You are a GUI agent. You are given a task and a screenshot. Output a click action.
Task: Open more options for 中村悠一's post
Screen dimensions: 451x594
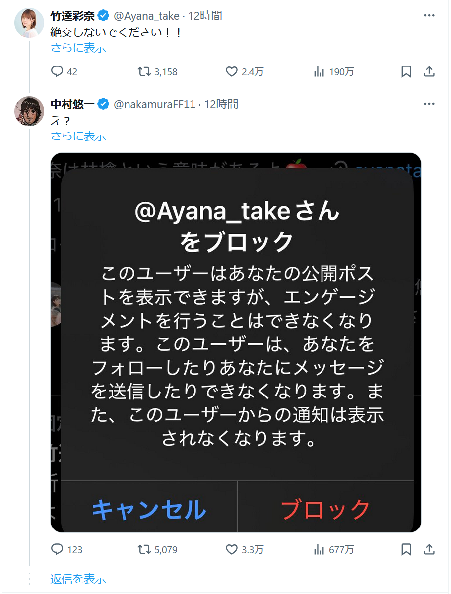pos(429,104)
